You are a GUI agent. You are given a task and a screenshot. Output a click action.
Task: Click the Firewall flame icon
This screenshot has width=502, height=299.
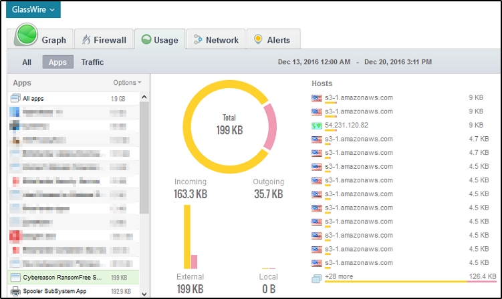click(x=86, y=39)
